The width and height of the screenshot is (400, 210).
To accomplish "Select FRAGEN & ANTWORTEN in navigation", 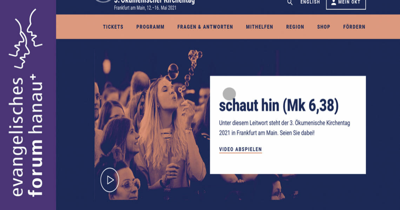I will tap(205, 27).
